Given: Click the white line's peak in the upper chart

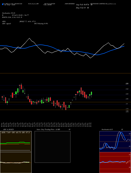Looking at the screenshot, I should (x=29, y=38).
